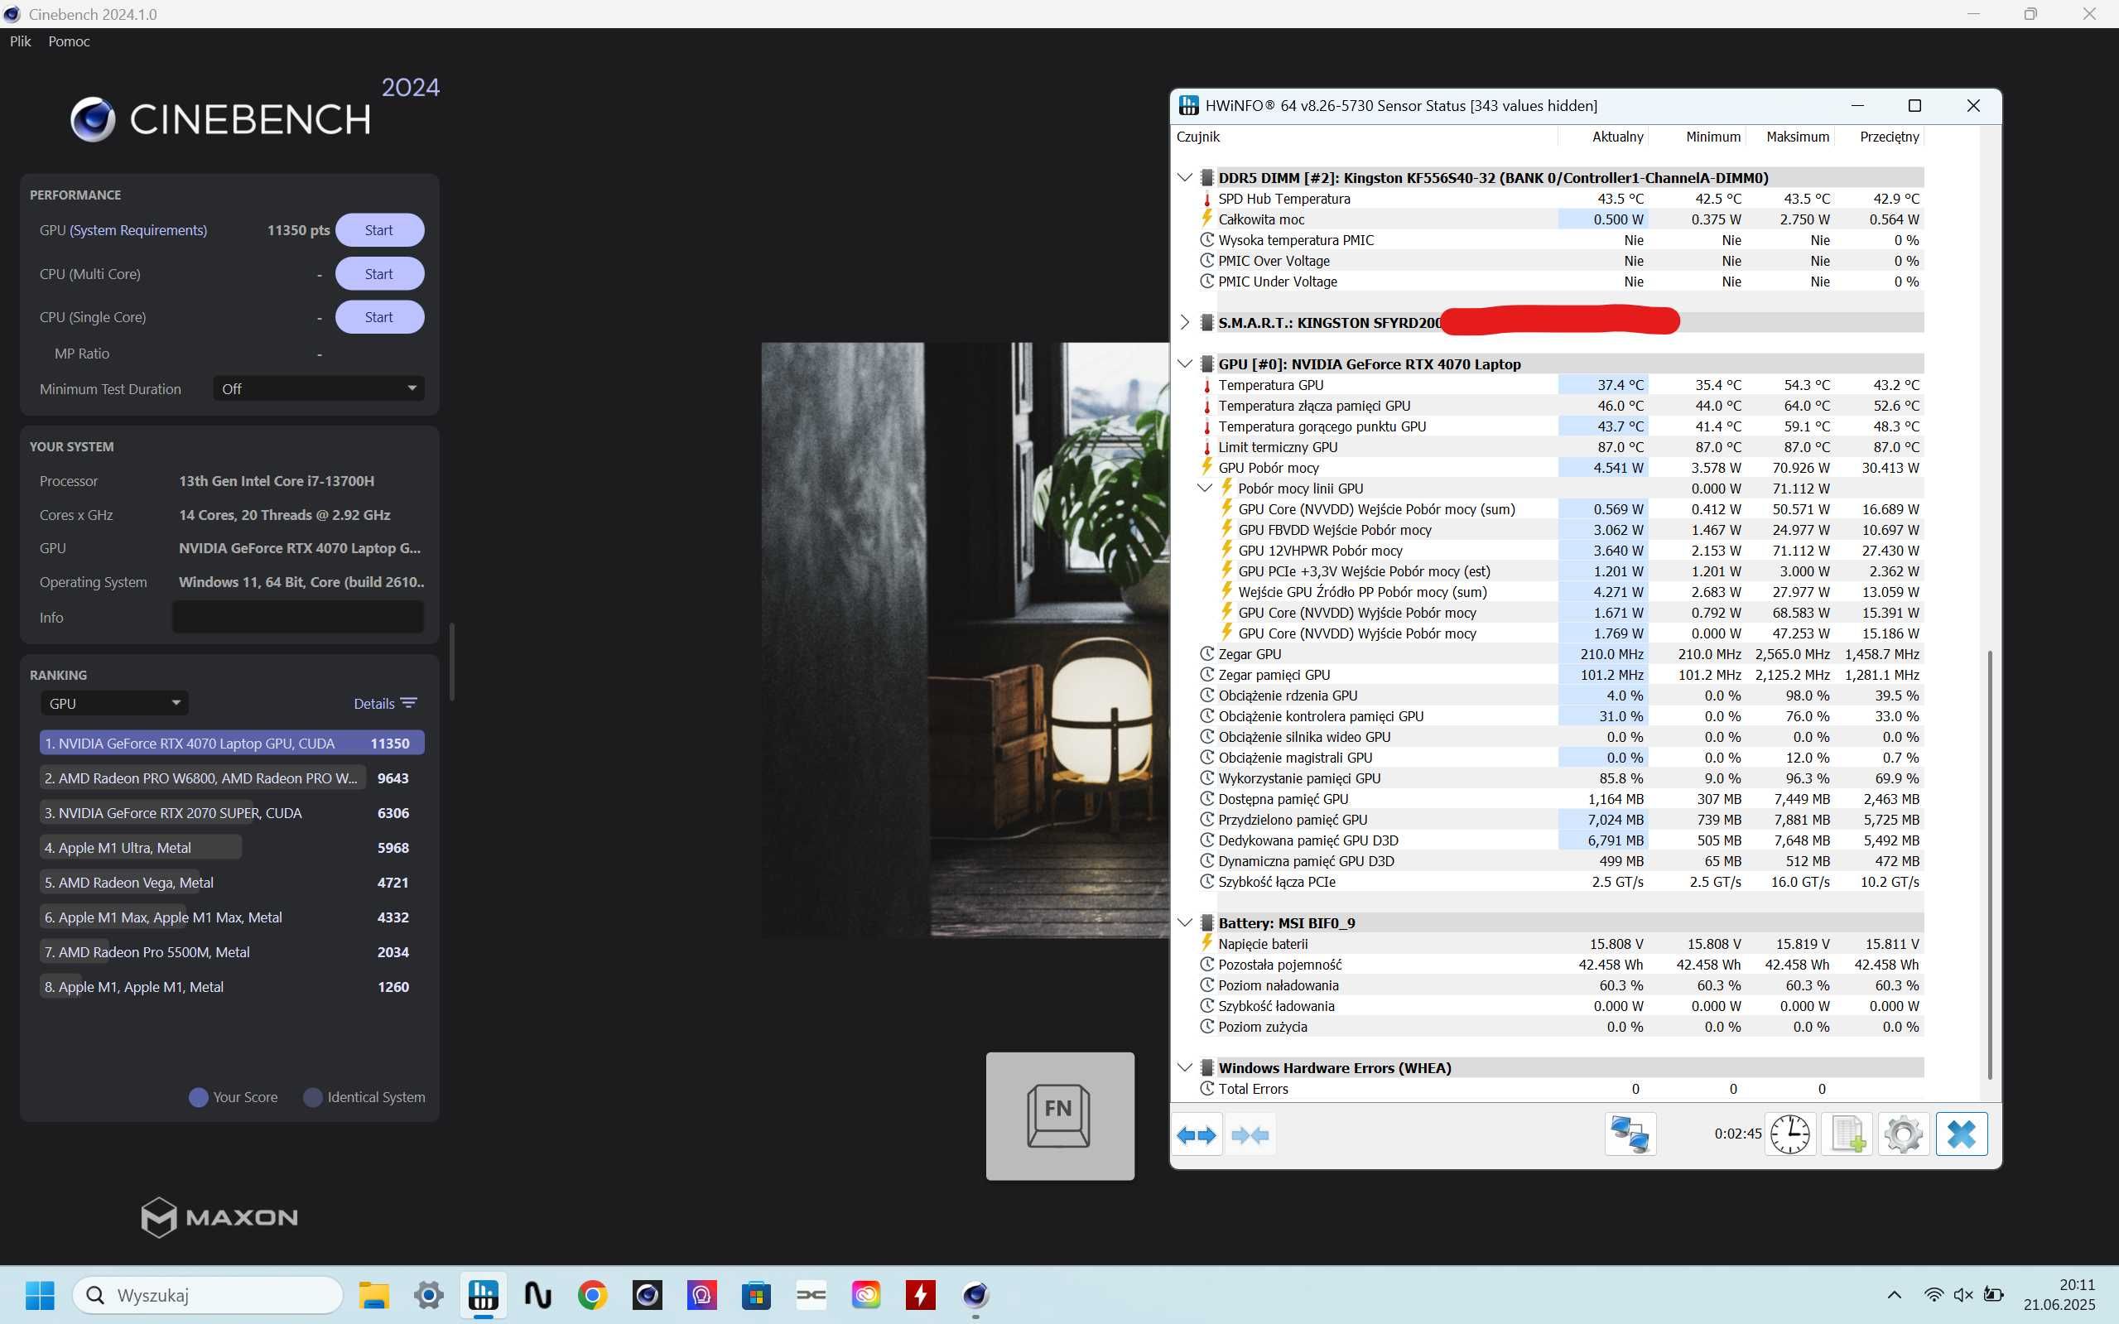Start CPU Single Core test
The height and width of the screenshot is (1324, 2119).
(379, 317)
